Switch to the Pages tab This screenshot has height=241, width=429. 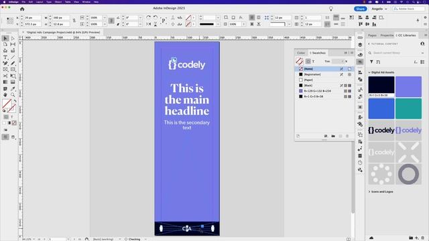[x=372, y=35]
